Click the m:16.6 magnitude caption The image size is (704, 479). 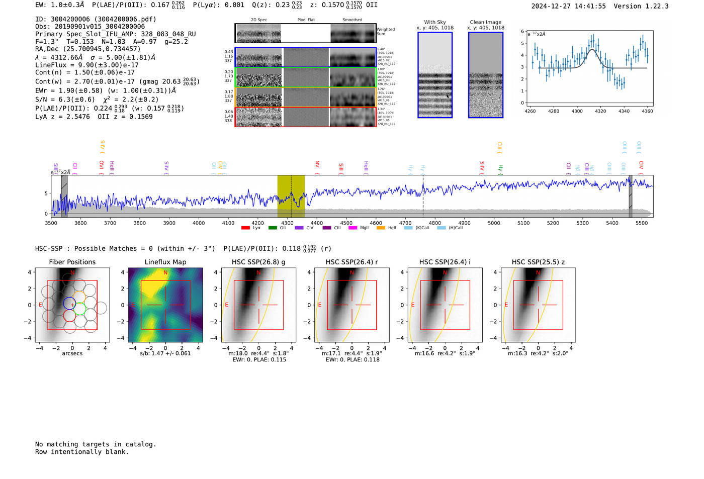point(445,353)
